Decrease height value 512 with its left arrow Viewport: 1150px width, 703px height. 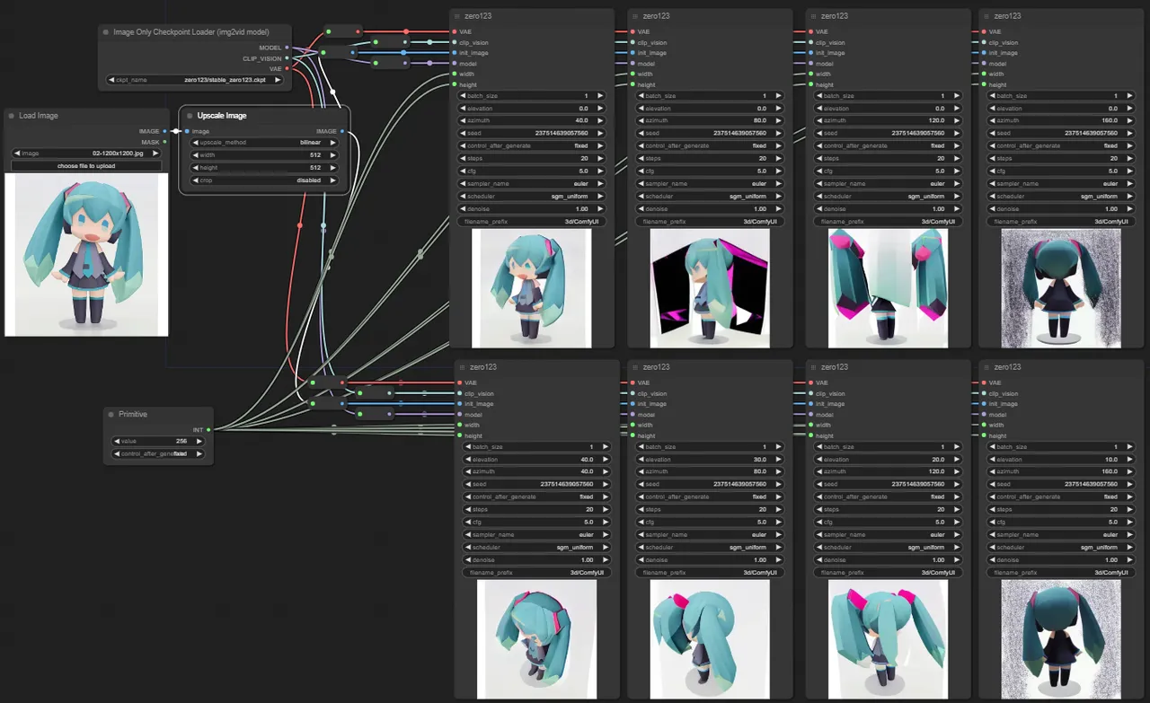pyautogui.click(x=197, y=168)
